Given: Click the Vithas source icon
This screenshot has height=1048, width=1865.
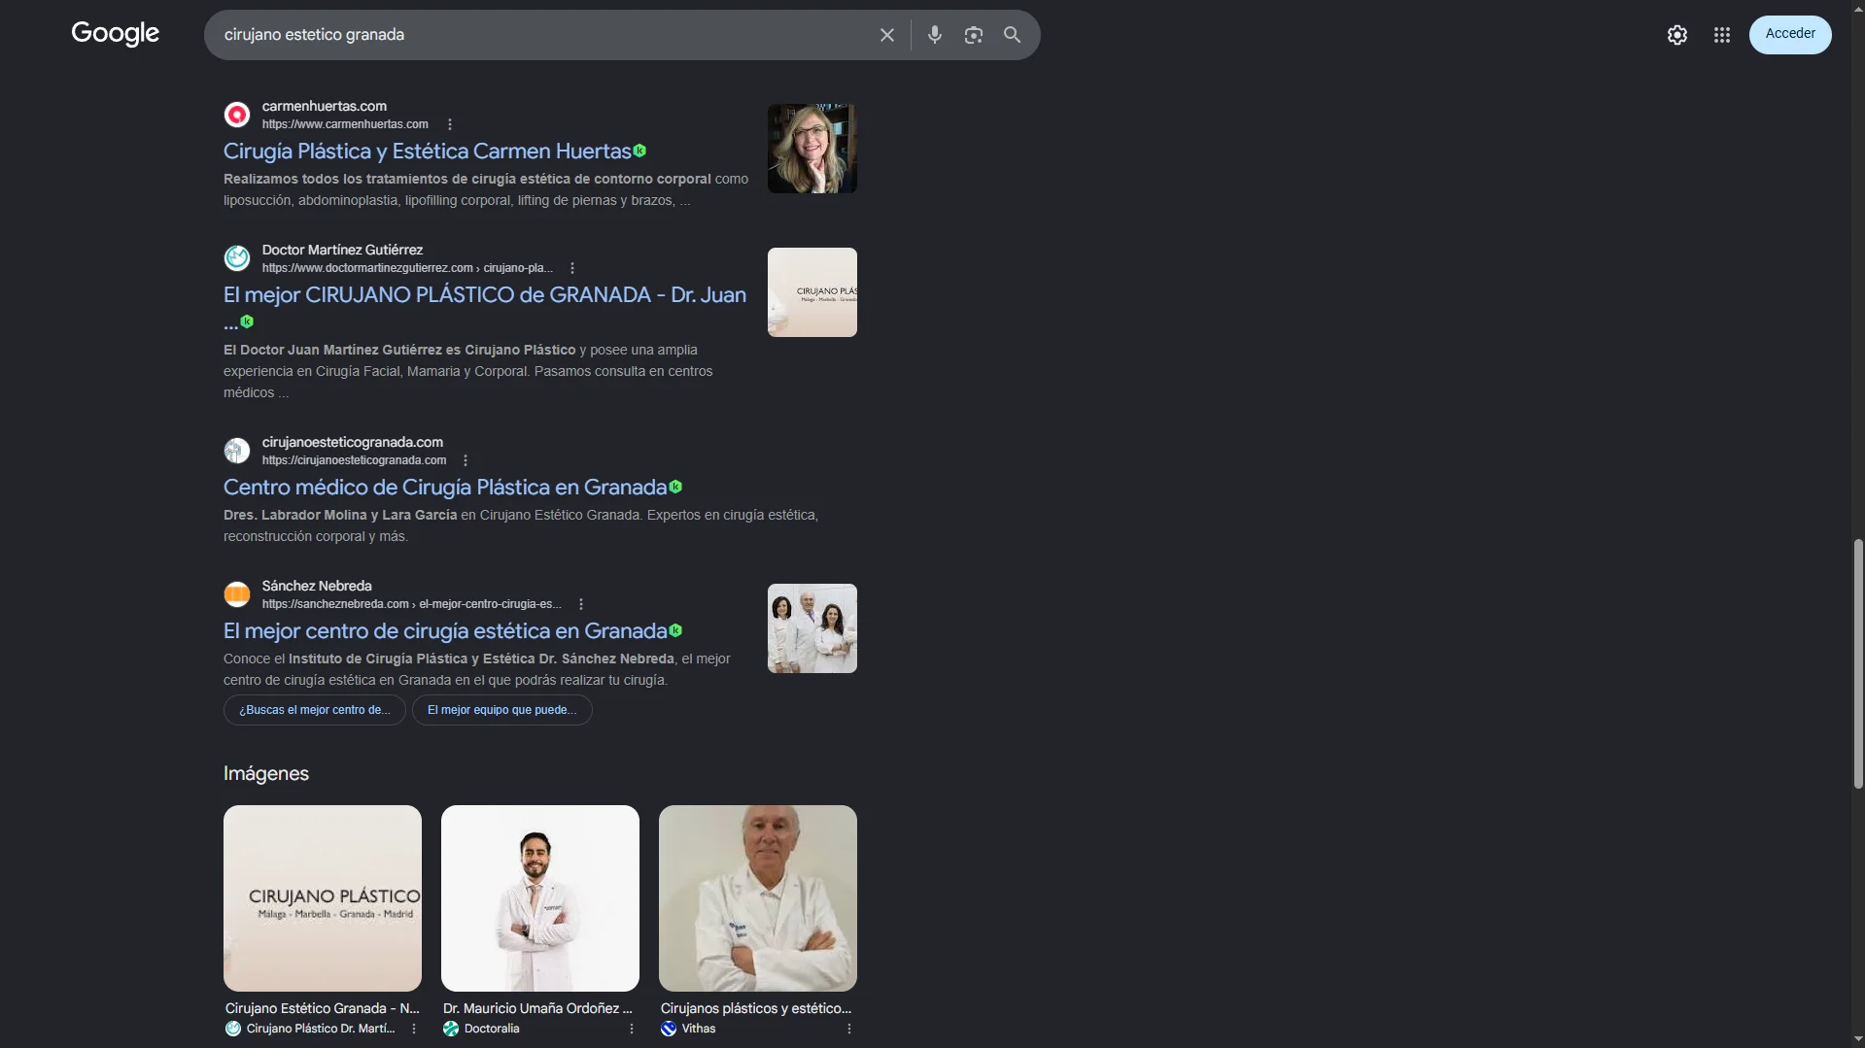Looking at the screenshot, I should 669,1029.
